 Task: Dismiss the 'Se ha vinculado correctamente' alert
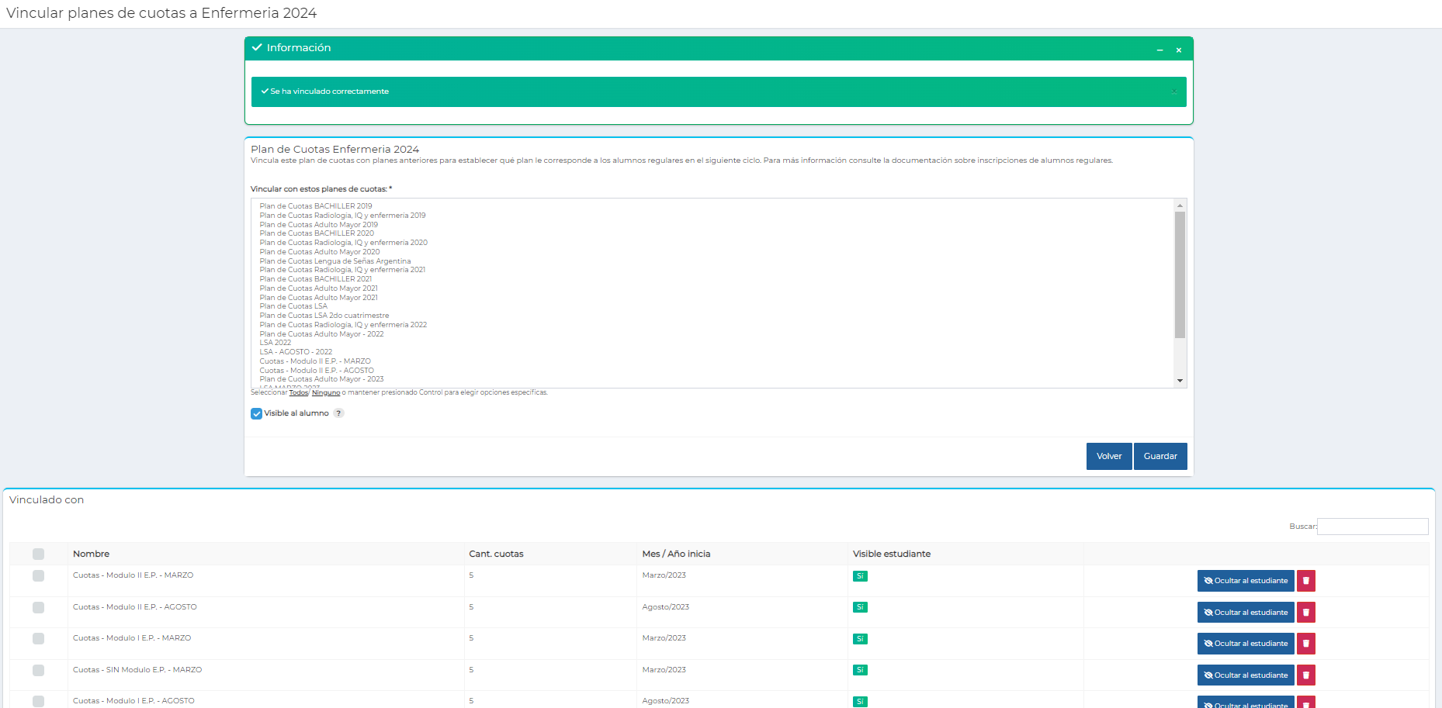(1173, 92)
